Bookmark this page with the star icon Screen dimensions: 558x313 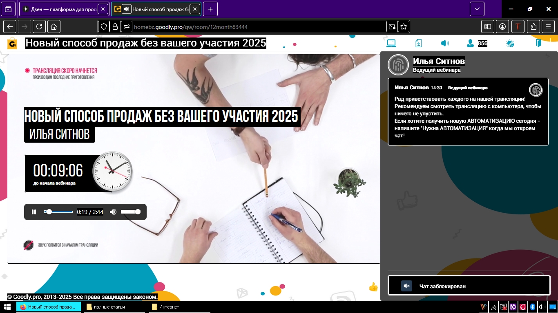404,27
